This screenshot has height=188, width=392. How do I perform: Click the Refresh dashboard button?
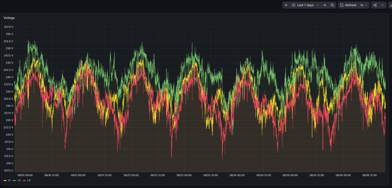[x=348, y=5]
